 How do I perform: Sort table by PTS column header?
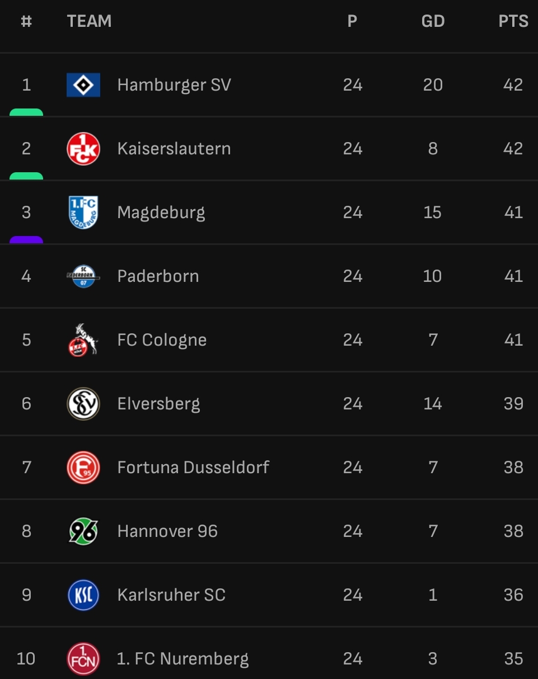[513, 21]
